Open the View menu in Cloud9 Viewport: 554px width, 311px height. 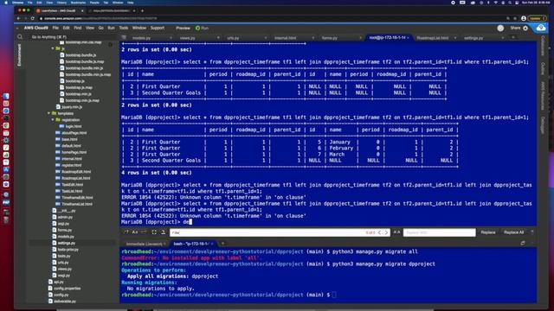(x=90, y=28)
